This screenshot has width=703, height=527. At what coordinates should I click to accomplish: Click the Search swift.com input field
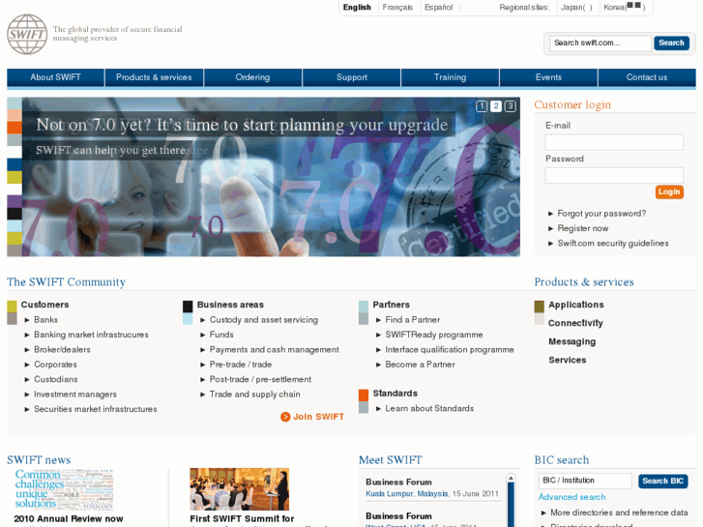click(x=600, y=44)
